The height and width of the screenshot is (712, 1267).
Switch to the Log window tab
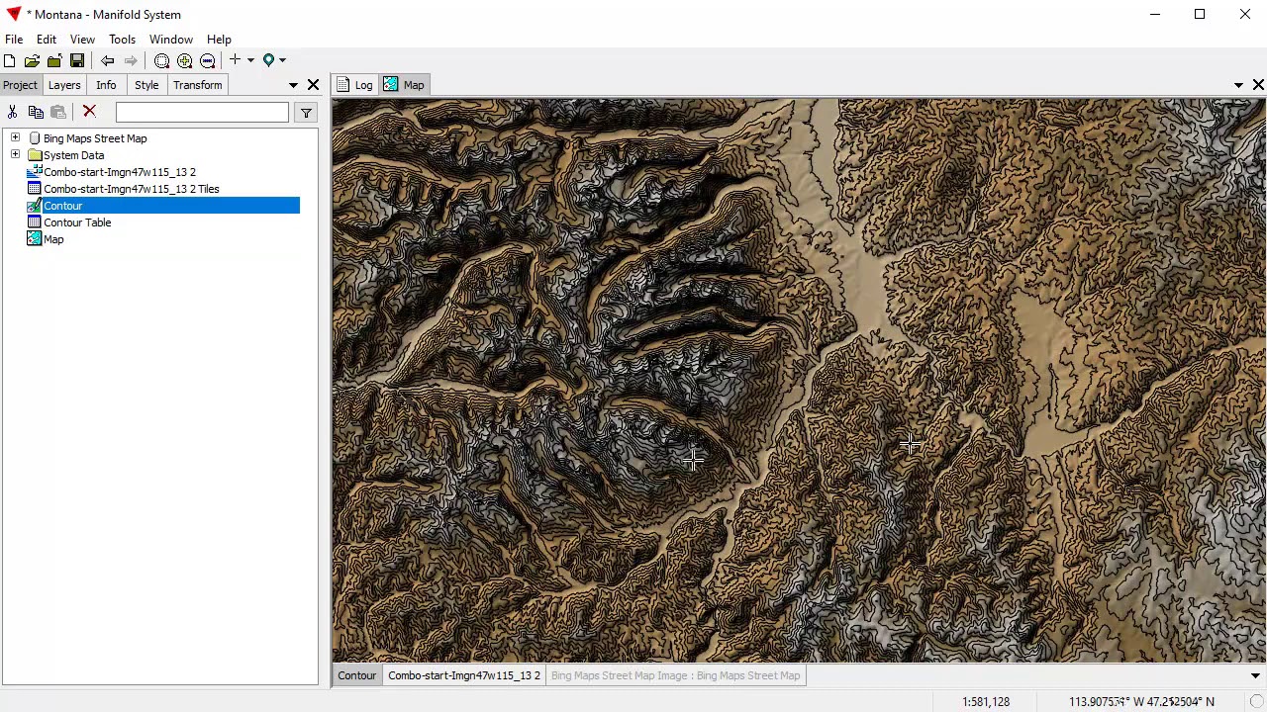point(354,85)
